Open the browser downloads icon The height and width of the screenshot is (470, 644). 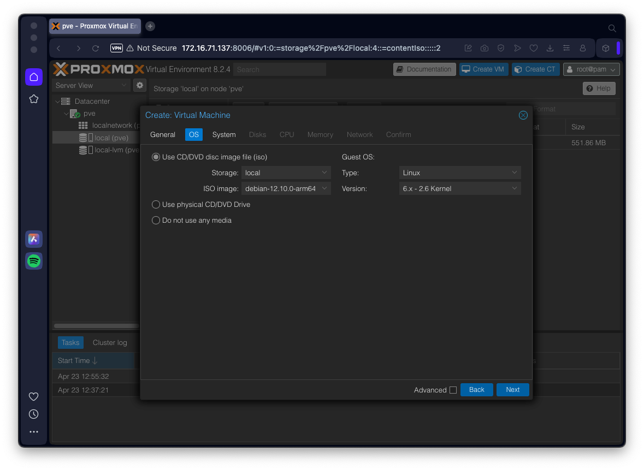tap(550, 48)
